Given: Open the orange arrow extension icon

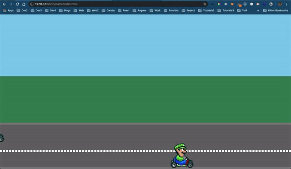Looking at the screenshot, I should [x=258, y=4].
